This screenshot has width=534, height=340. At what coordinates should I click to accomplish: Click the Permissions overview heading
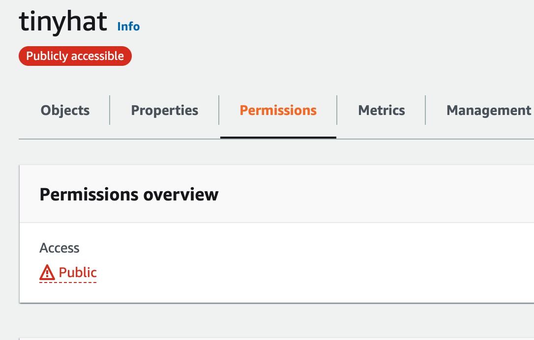click(x=129, y=195)
